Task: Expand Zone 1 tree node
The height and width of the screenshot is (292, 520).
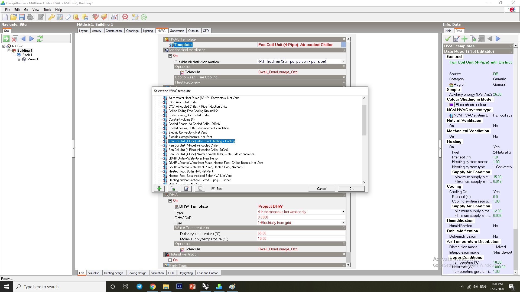Action: click(19, 59)
